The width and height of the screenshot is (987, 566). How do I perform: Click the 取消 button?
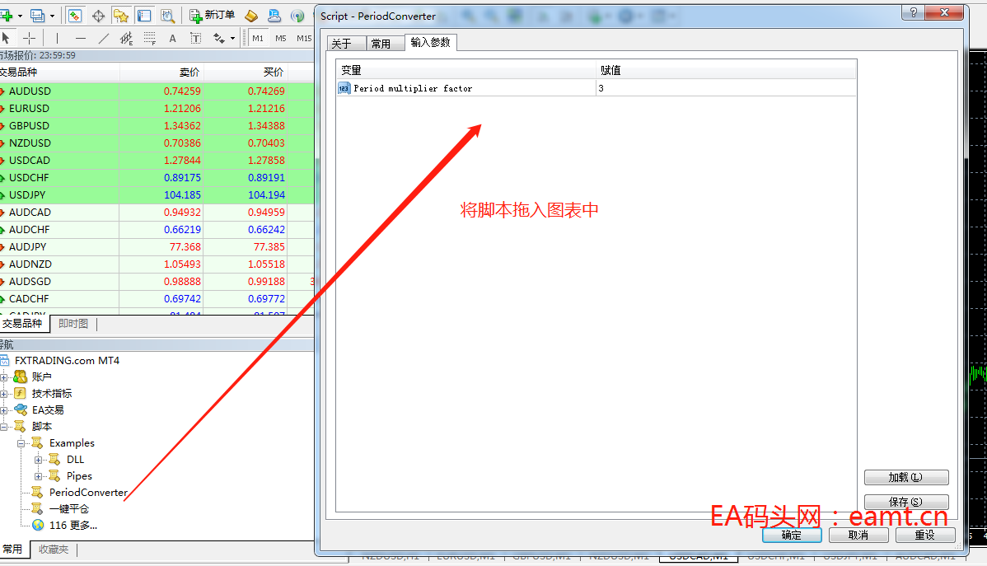(x=858, y=536)
